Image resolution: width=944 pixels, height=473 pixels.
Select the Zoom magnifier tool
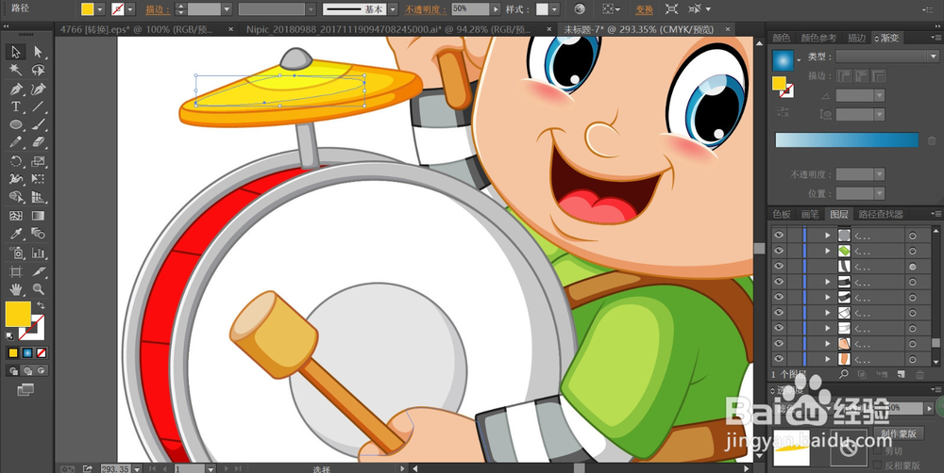point(39,289)
